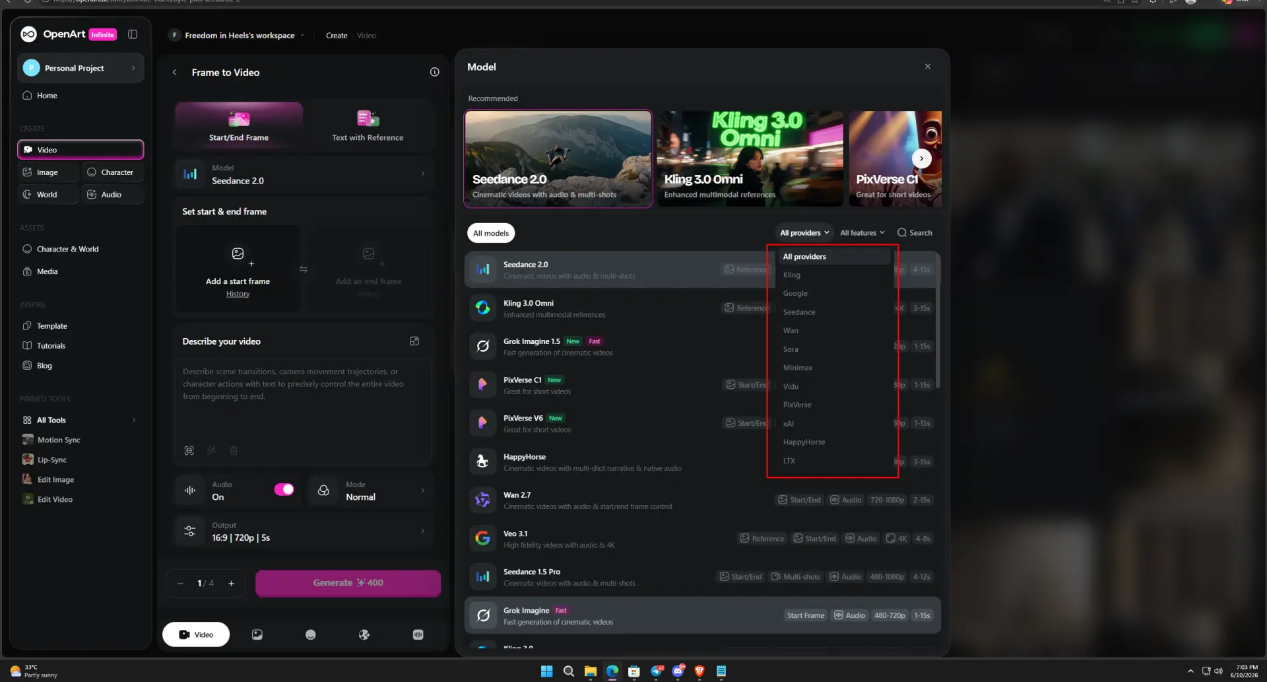Open File Explorer from the taskbar

pyautogui.click(x=591, y=671)
